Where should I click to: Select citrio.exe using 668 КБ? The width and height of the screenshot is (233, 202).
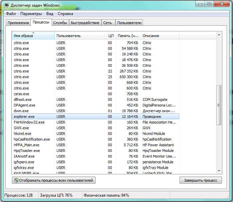click(x=95, y=82)
